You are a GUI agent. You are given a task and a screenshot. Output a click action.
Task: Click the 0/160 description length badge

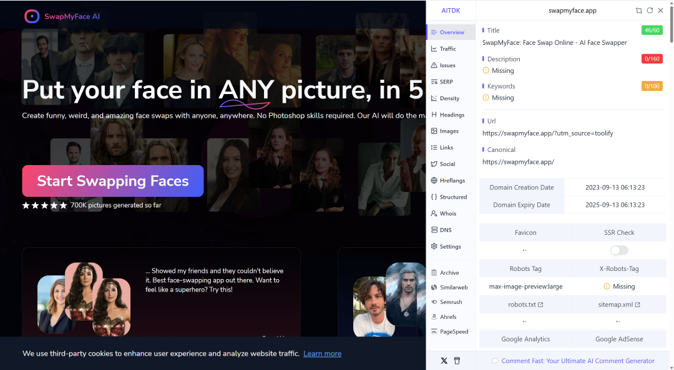tap(652, 59)
